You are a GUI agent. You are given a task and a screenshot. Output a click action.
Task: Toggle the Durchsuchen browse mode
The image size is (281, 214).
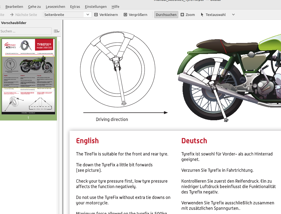pos(166,15)
